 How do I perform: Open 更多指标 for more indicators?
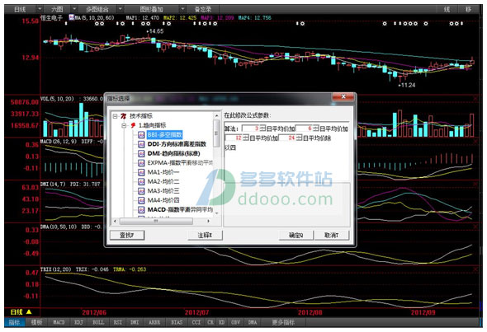[x=282, y=322]
